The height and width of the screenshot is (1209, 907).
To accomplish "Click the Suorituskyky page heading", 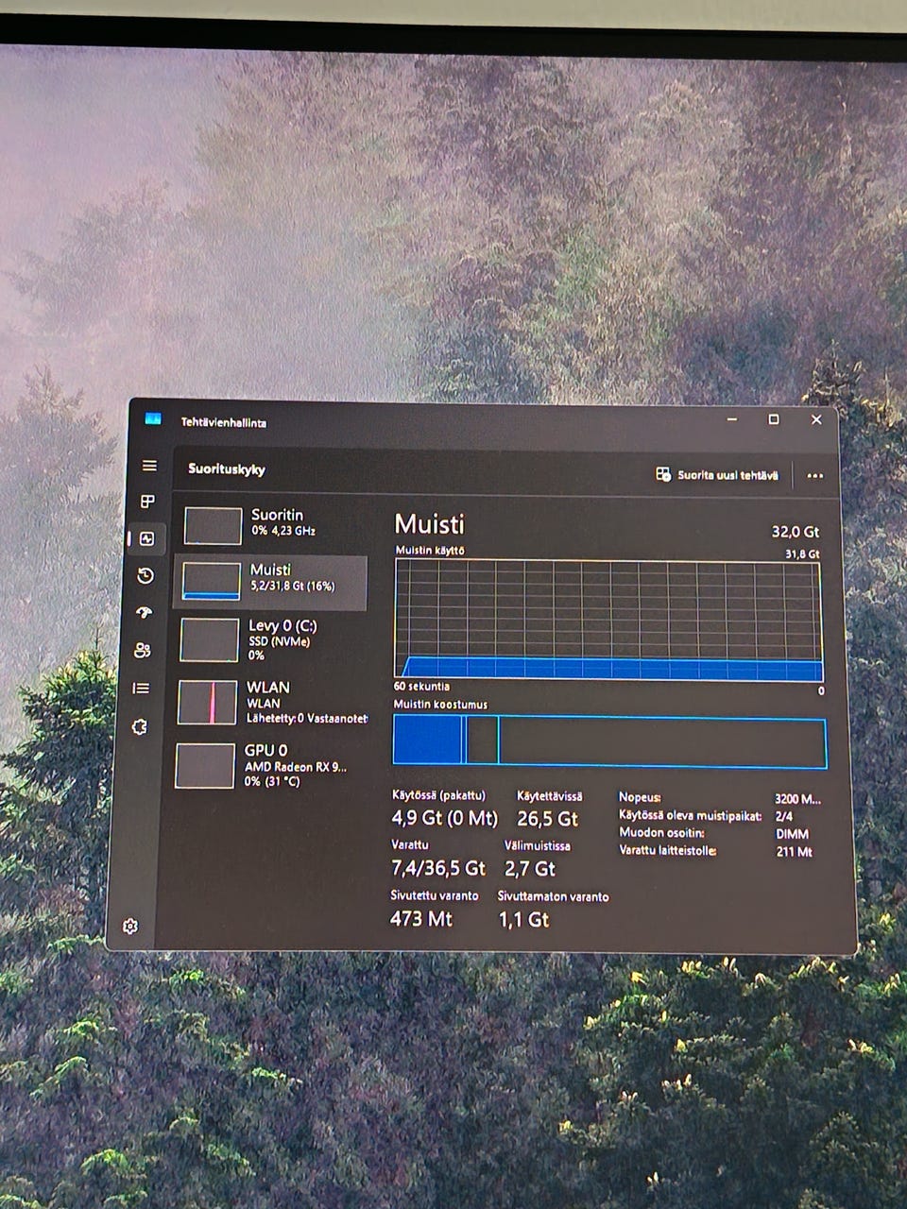I will click(x=227, y=469).
